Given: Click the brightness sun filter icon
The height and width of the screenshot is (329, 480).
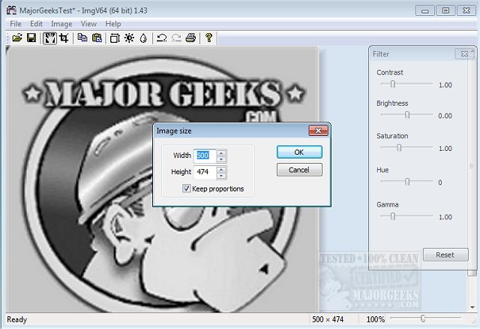Looking at the screenshot, I should pos(130,38).
